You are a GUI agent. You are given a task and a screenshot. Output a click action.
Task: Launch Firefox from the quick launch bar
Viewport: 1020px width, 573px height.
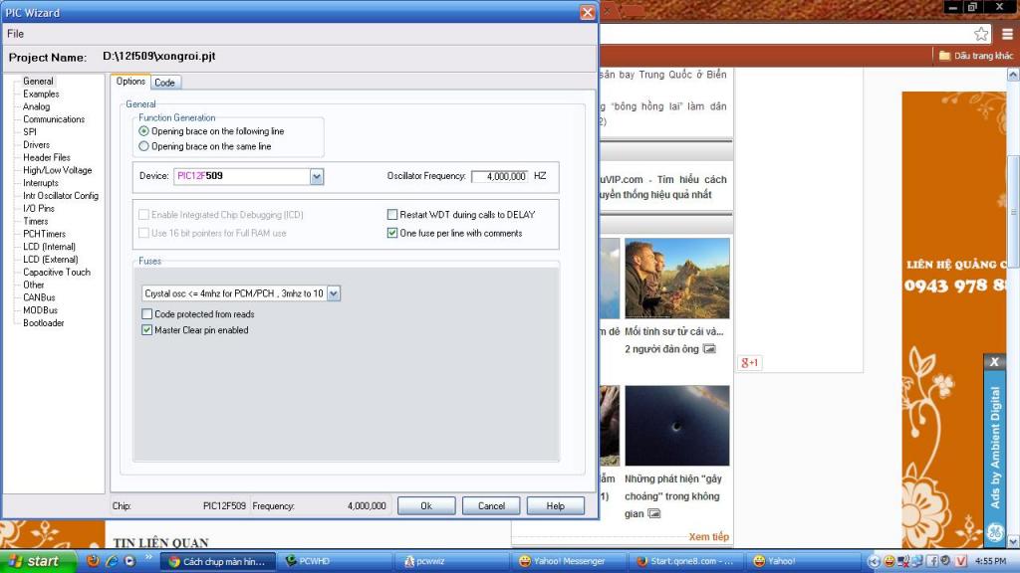[x=93, y=561]
